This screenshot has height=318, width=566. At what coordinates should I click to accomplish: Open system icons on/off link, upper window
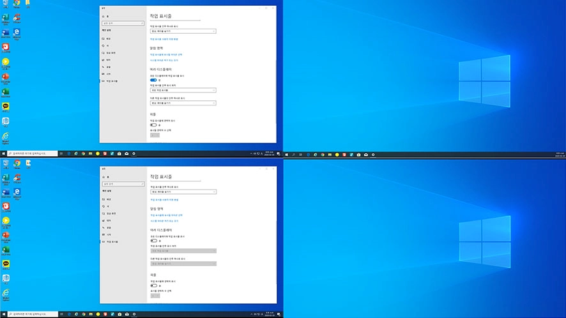pos(164,60)
